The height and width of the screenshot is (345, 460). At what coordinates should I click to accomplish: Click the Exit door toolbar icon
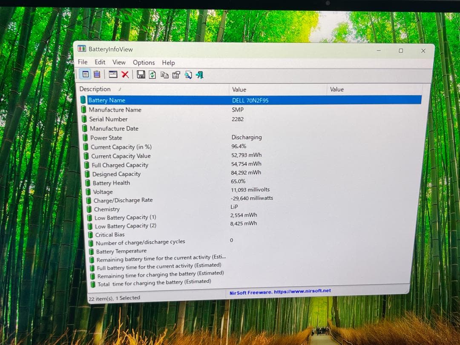tap(199, 75)
